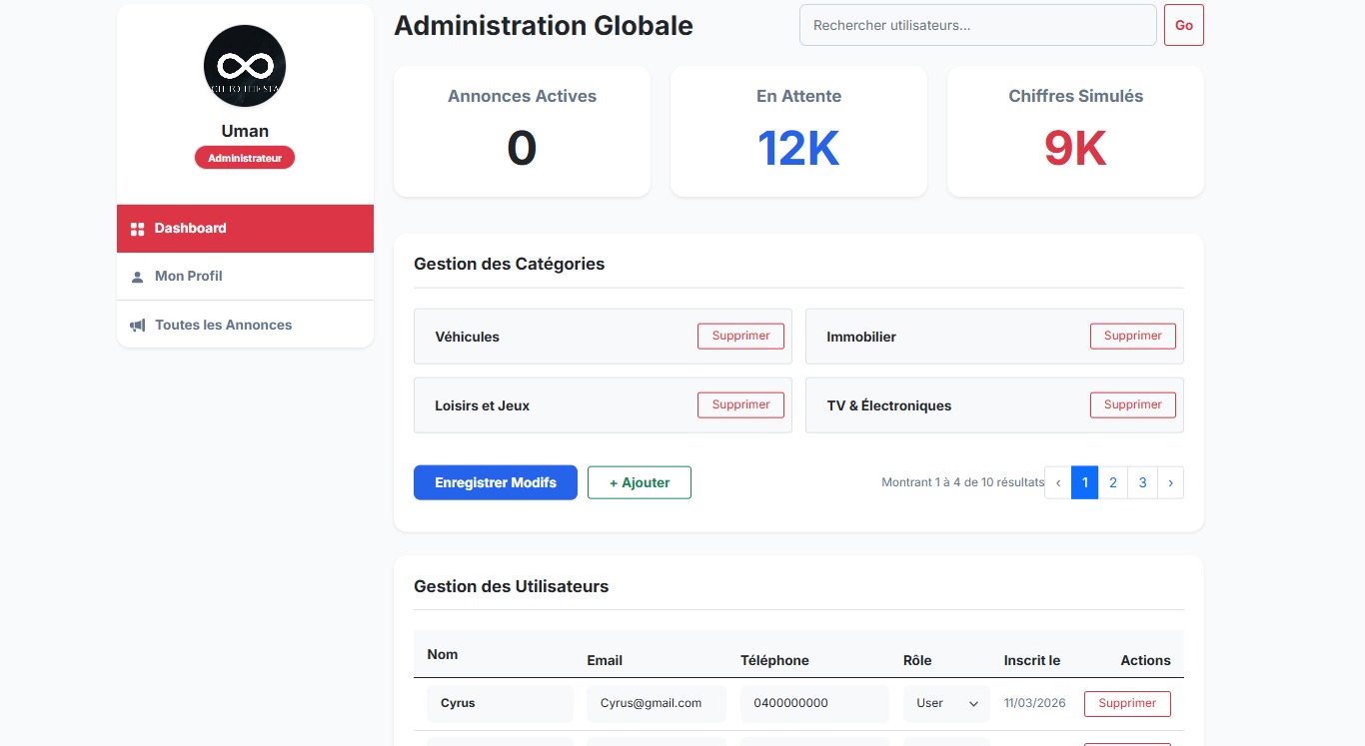Edit the 0400000000 phone field
Image resolution: width=1365 pixels, height=746 pixels.
tap(814, 703)
